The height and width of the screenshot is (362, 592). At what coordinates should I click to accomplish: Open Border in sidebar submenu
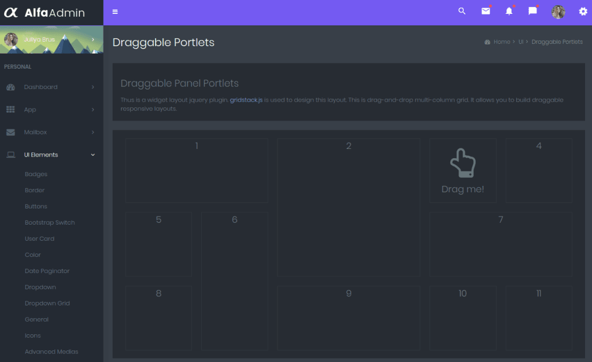[34, 191]
